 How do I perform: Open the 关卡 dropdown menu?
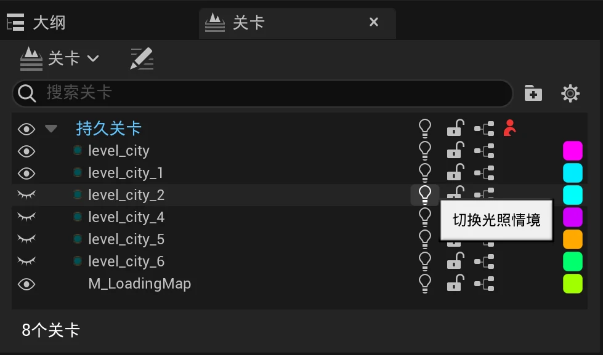[x=60, y=59]
